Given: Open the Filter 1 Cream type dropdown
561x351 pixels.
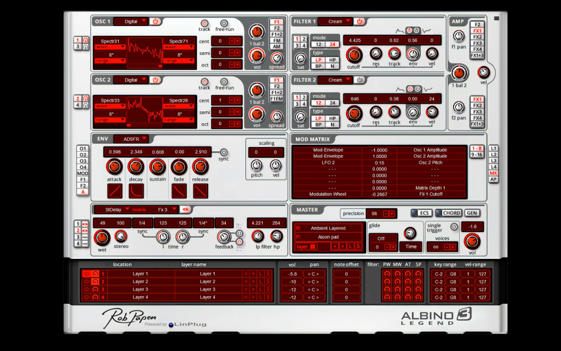Looking at the screenshot, I should click(335, 21).
